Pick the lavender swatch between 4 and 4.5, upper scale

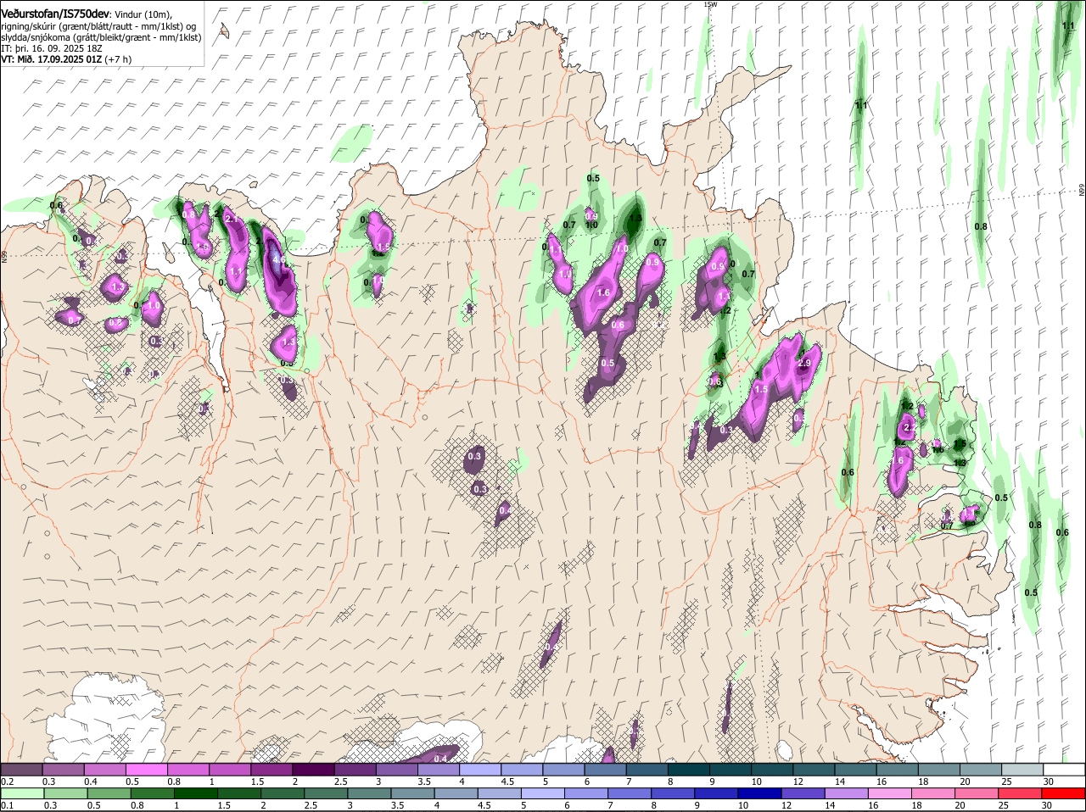tap(479, 770)
